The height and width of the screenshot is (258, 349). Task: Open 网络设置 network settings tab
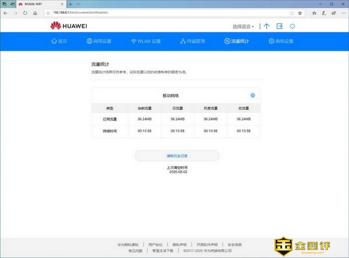(99, 41)
